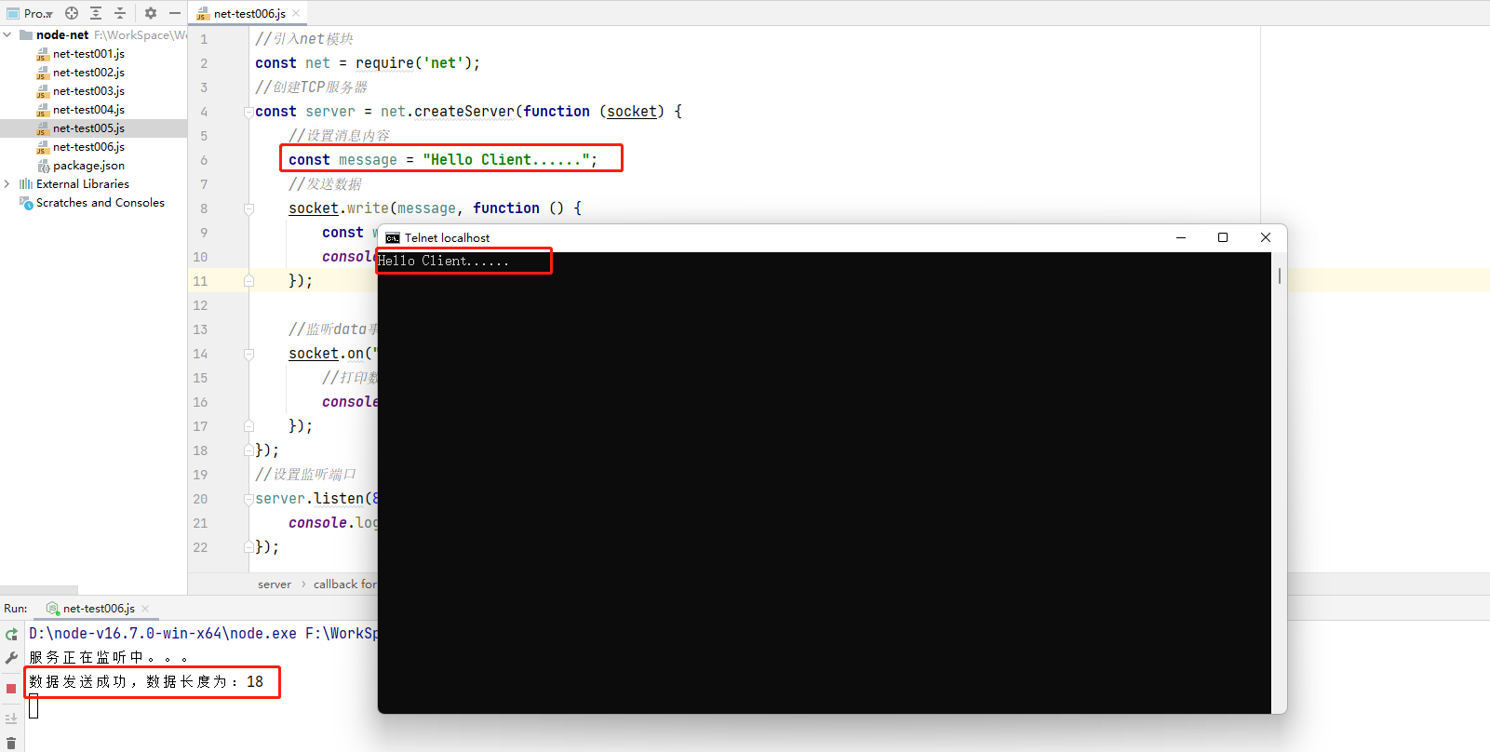Screen dimensions: 1490x752
Task: Collapse all items in Project panel
Action: (120, 13)
